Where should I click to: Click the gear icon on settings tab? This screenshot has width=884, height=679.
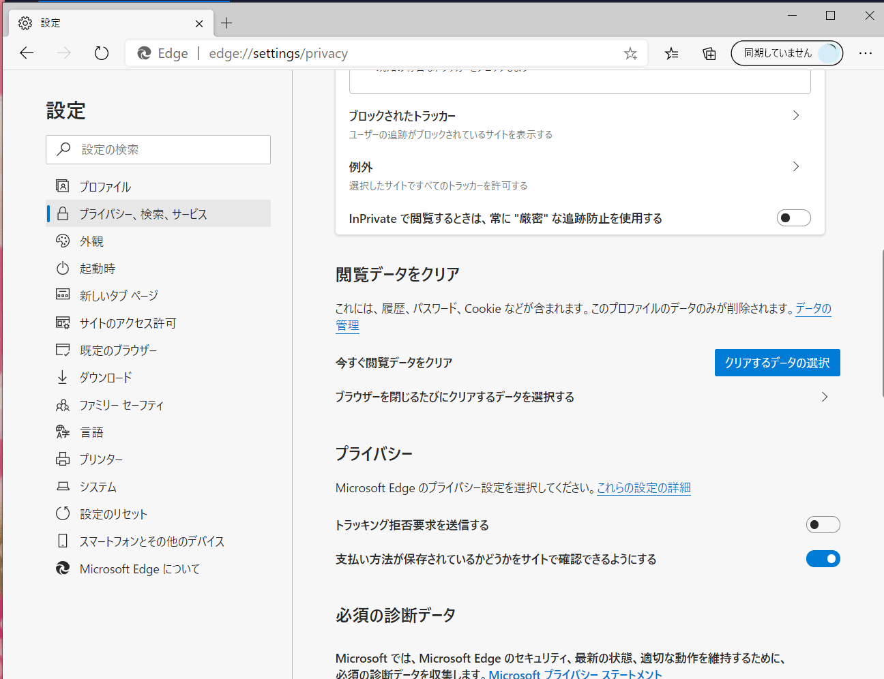(x=25, y=23)
